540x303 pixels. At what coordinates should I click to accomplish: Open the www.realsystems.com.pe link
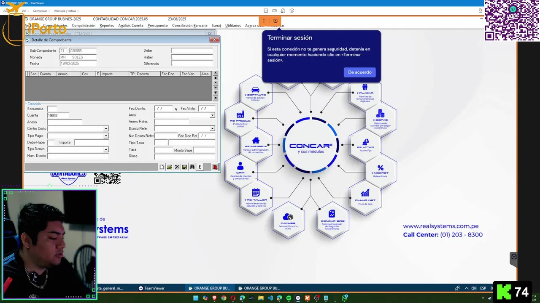[441, 226]
